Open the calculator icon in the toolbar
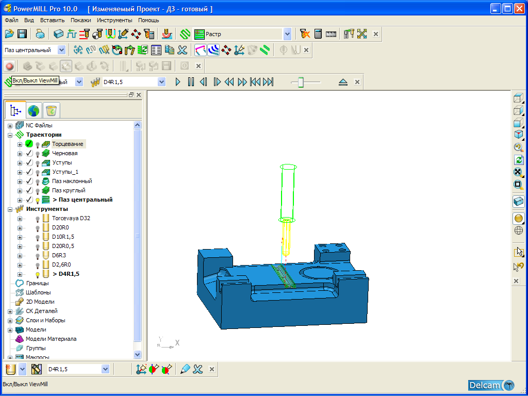This screenshot has width=528, height=396. click(318, 34)
